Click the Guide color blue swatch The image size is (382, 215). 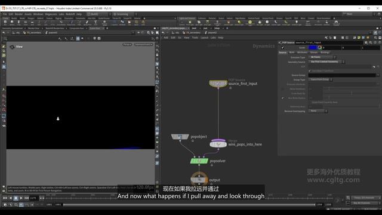313,48
